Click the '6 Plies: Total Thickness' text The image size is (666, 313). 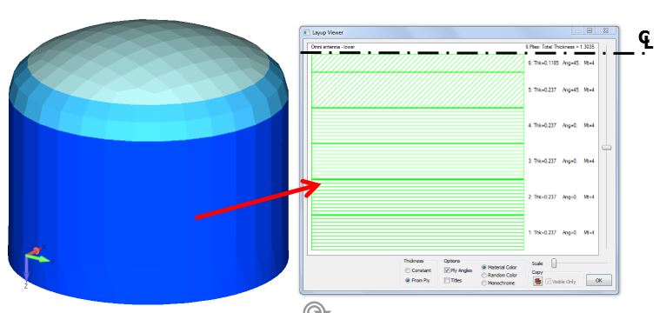click(559, 47)
